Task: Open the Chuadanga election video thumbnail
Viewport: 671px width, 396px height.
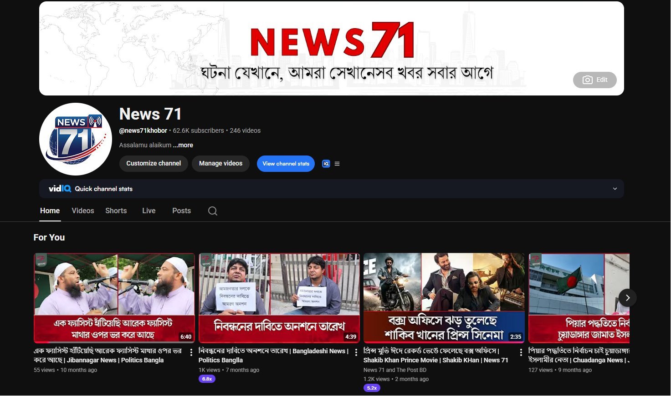Action: 579,298
